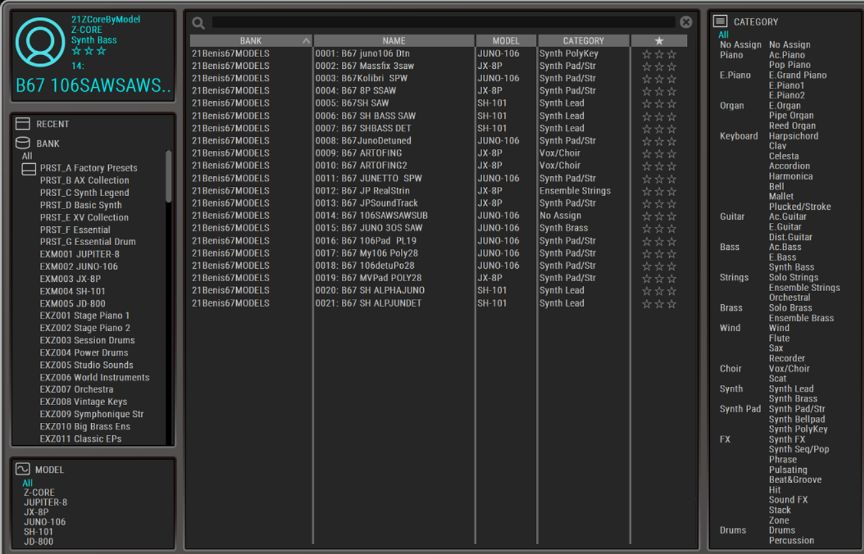Sort the list by MODEL column header

click(x=506, y=41)
